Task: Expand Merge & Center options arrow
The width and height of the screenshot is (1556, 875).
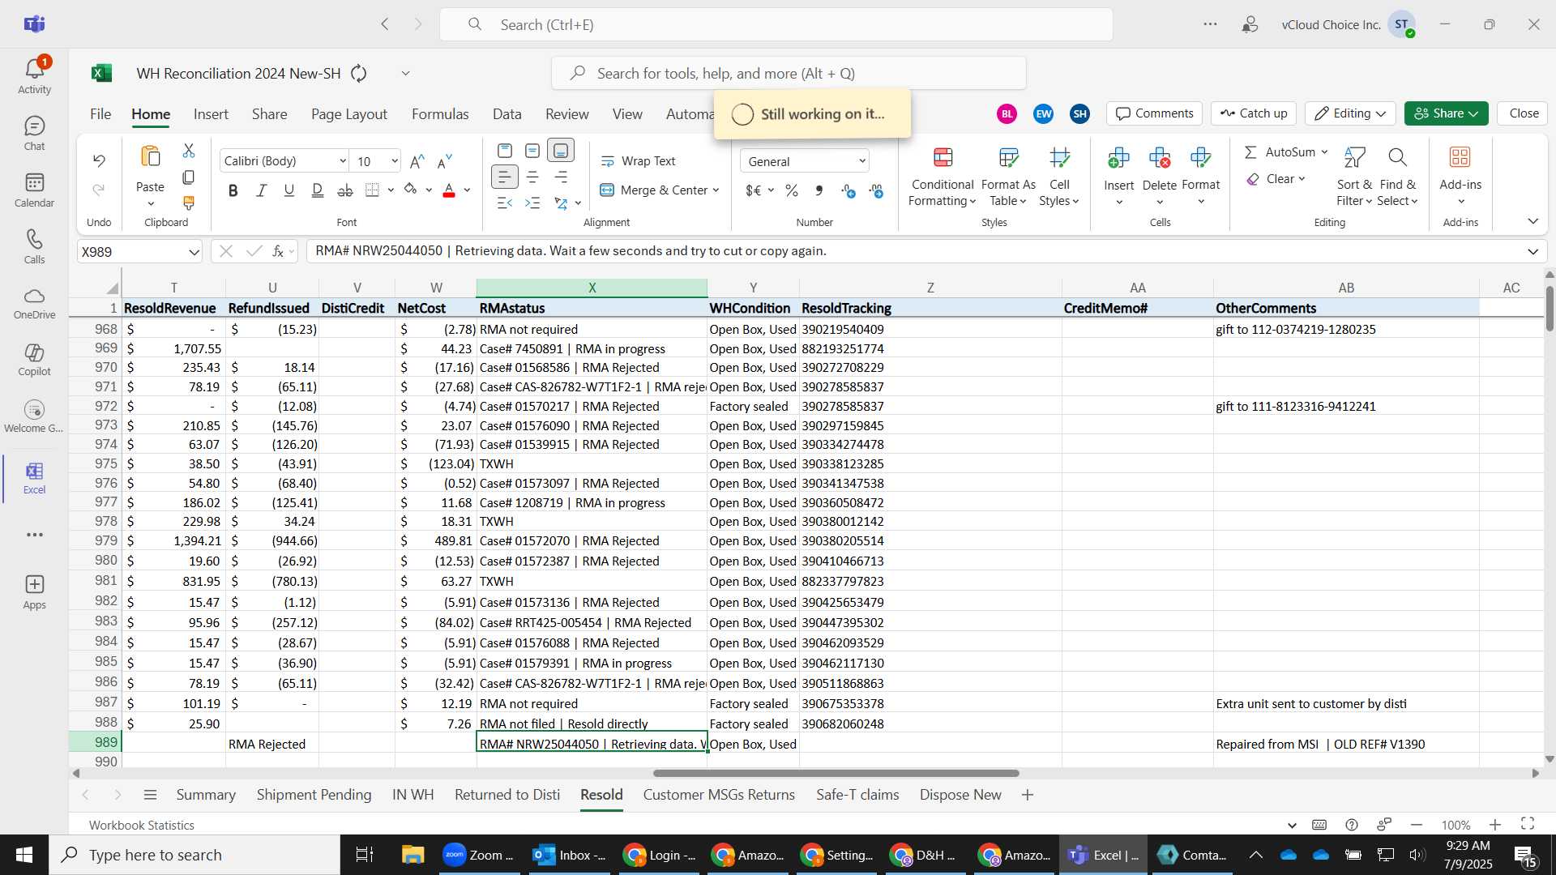Action: click(716, 190)
